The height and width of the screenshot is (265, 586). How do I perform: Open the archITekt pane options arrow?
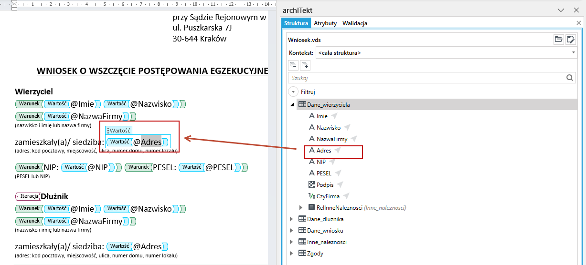pyautogui.click(x=561, y=10)
